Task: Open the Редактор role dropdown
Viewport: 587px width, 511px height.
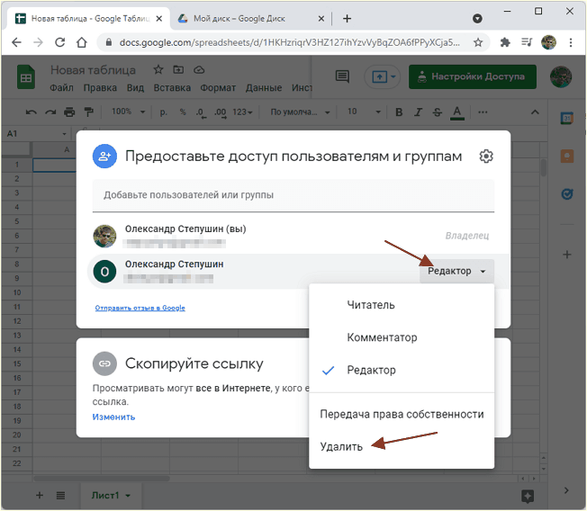Action: (456, 271)
